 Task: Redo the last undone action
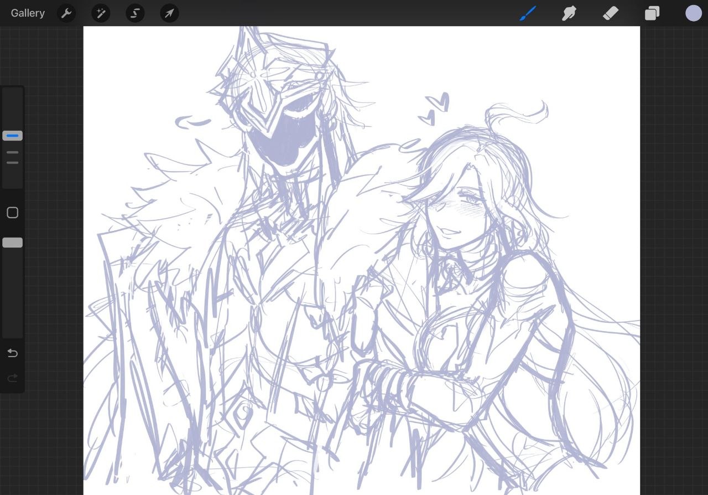12,378
